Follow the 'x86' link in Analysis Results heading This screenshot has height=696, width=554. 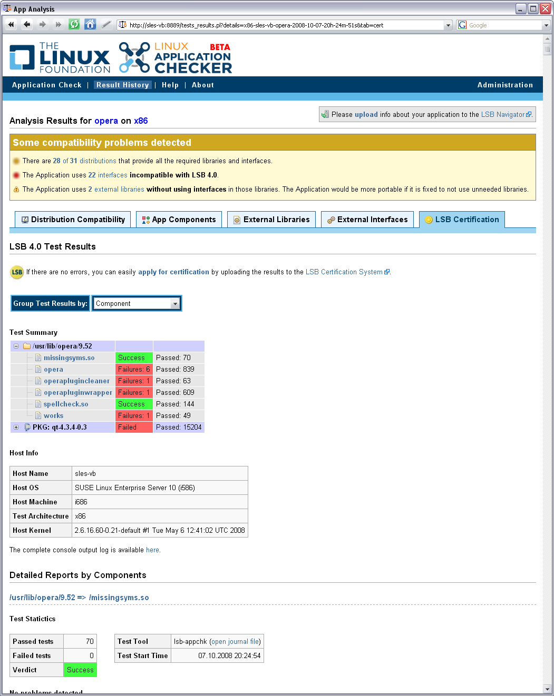coord(141,121)
